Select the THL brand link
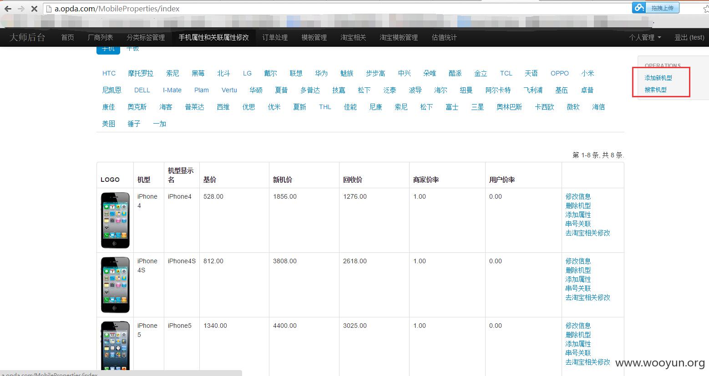This screenshot has height=376, width=709. [325, 107]
